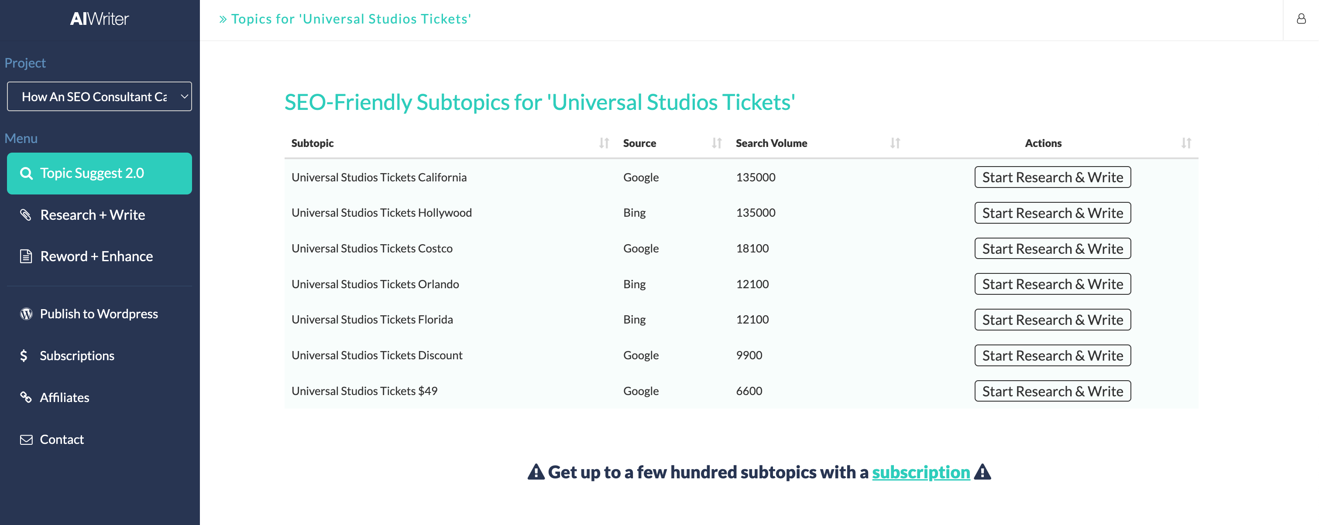Sort table by Search Volume column

pyautogui.click(x=894, y=143)
